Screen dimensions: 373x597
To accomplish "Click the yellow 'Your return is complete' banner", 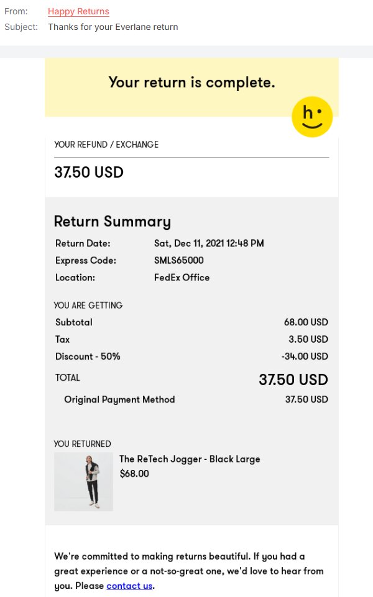I will 191,82.
